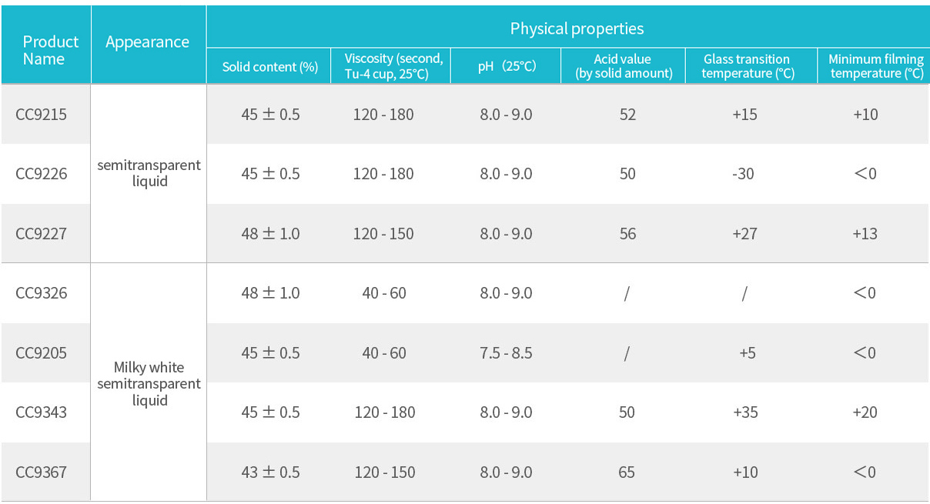Click product name CC9227
Viewport: 930px width, 504px height.
(x=42, y=234)
